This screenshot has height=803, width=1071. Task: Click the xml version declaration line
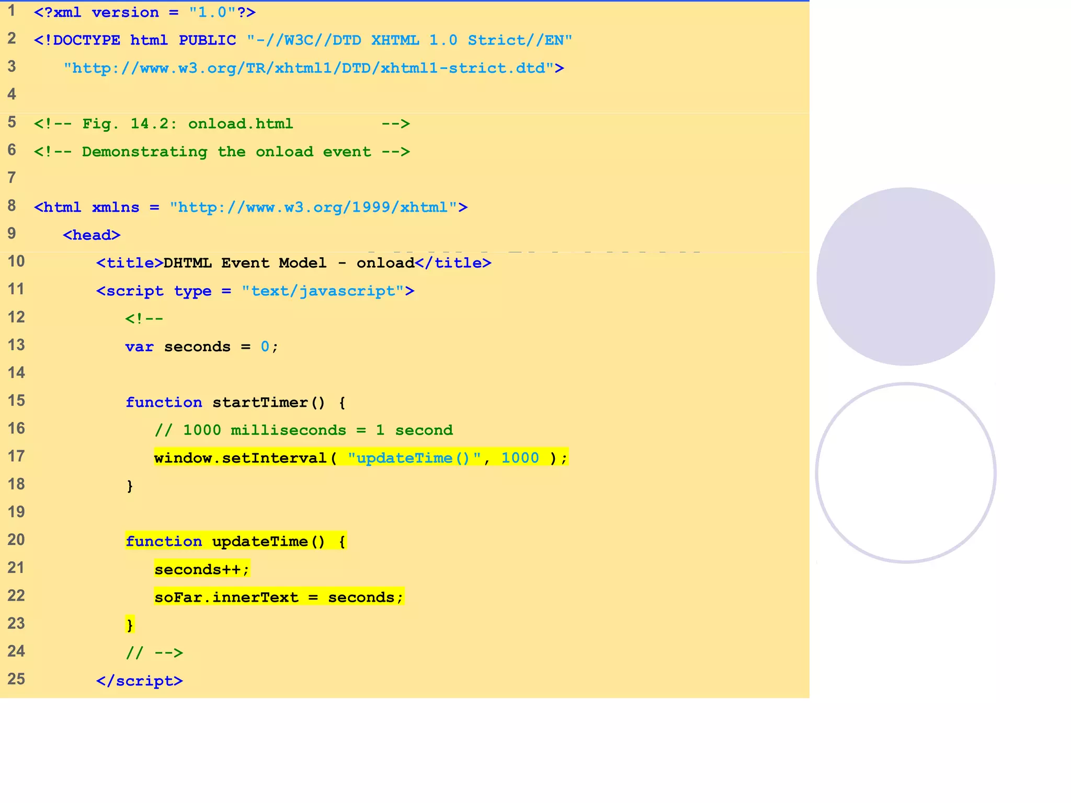(x=144, y=13)
